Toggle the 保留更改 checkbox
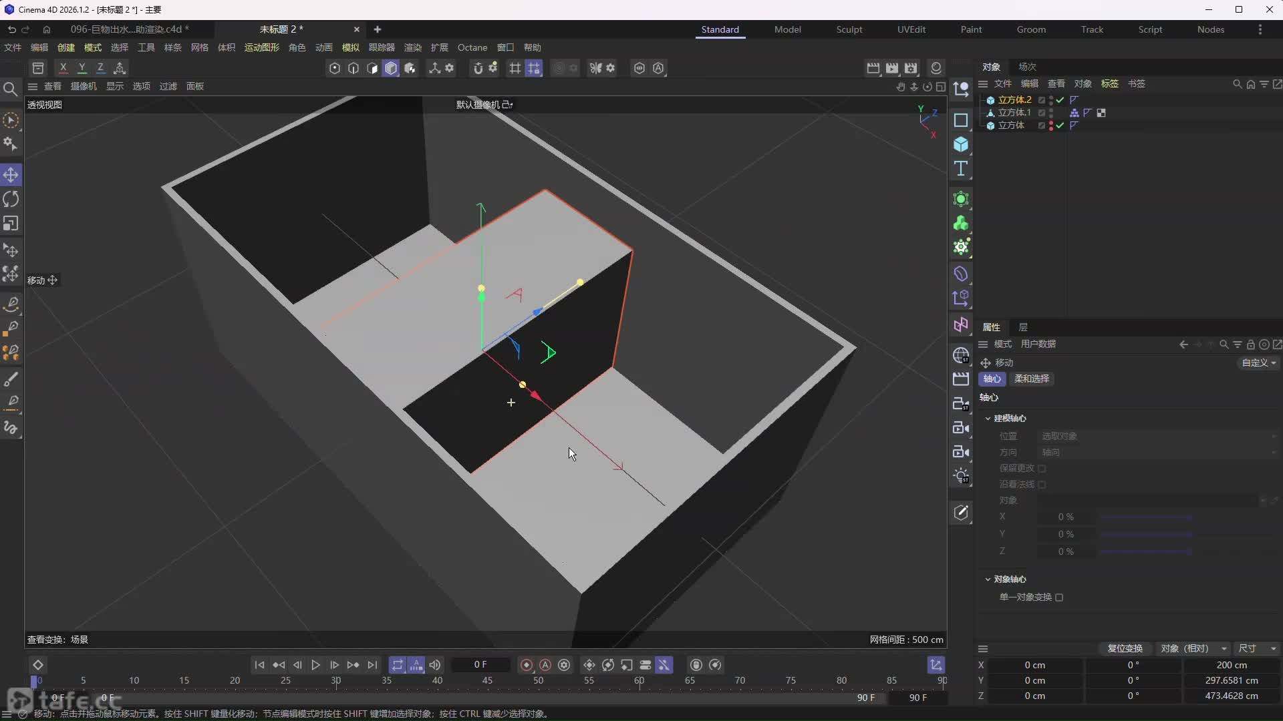The height and width of the screenshot is (721, 1283). (x=1042, y=469)
